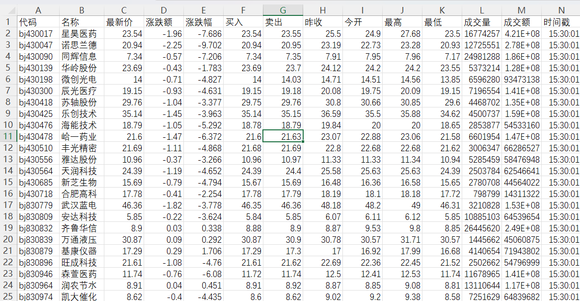Select cell with code bj430556

pyautogui.click(x=38, y=159)
